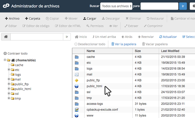This screenshot has width=195, height=118.
Task: Create new file with Archivo button
Action: click(x=12, y=18)
